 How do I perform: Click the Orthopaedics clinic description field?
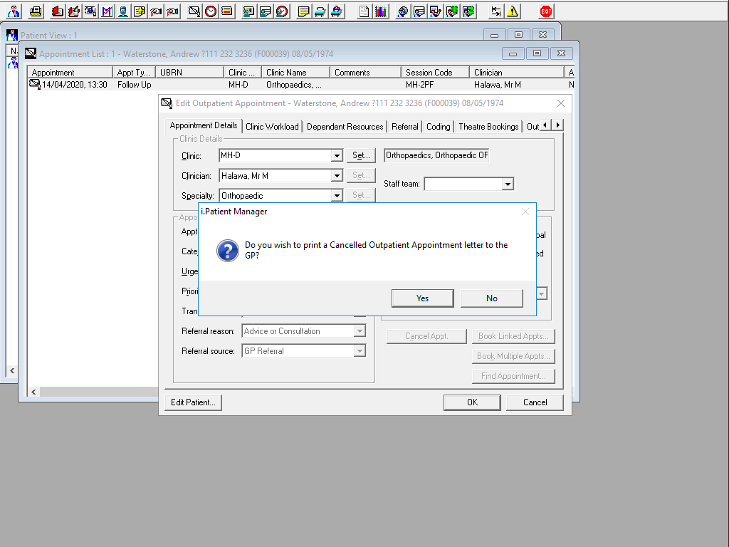coord(436,155)
